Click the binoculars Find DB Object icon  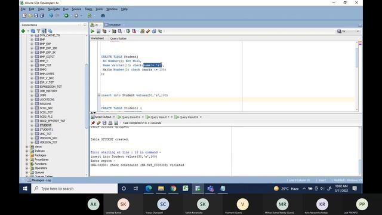point(103,16)
